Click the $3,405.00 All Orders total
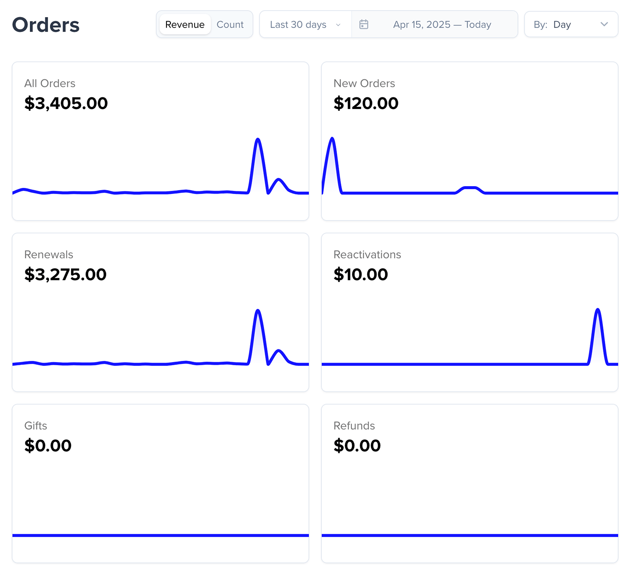Screen dimensions: 631x575 [x=66, y=103]
